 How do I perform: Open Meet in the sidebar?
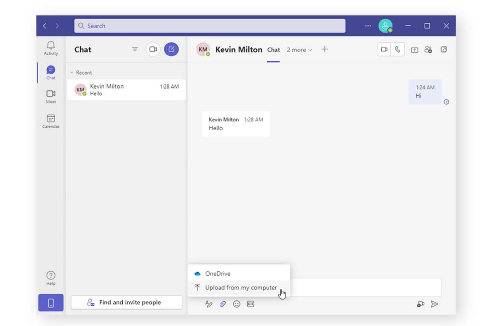coord(51,96)
